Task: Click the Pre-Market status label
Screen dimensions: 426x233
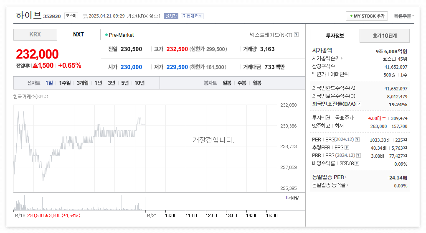Action: pos(119,35)
